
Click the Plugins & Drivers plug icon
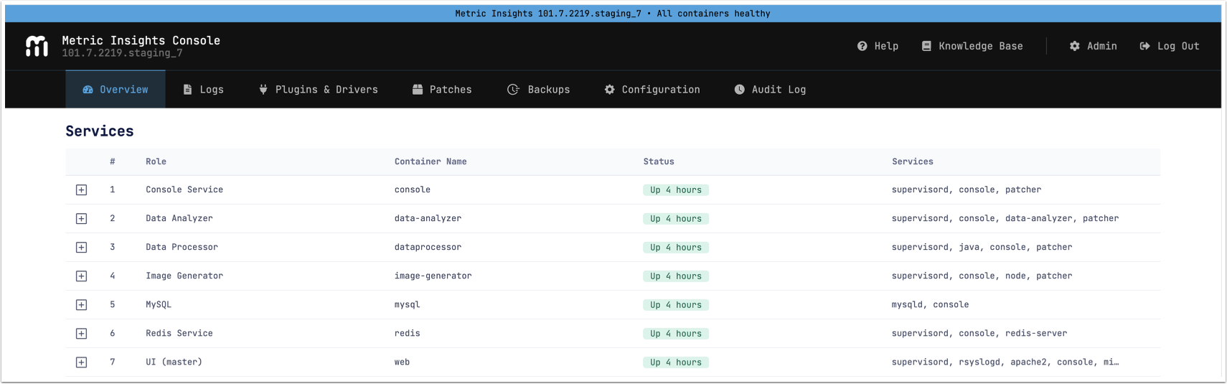pyautogui.click(x=263, y=90)
